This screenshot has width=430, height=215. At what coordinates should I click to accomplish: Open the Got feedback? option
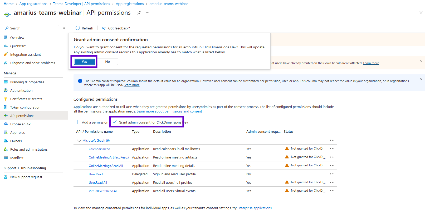pyautogui.click(x=116, y=28)
